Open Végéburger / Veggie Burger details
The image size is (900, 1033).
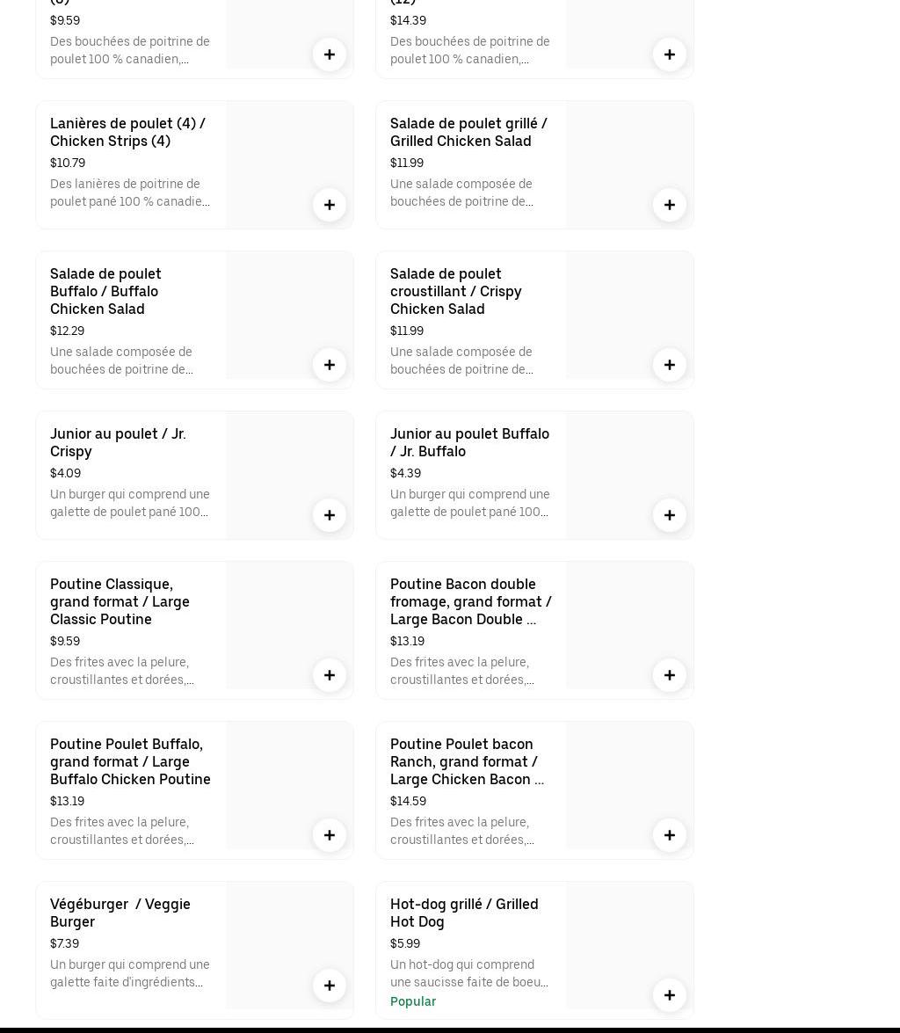[x=120, y=913]
